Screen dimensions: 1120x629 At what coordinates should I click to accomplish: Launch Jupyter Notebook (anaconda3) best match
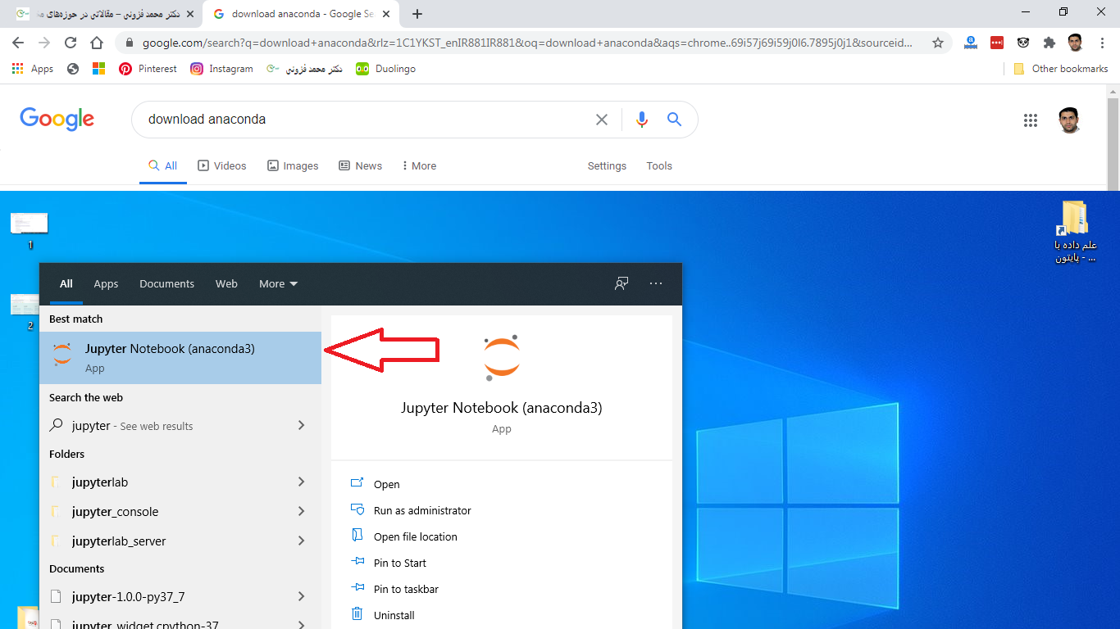click(x=180, y=358)
